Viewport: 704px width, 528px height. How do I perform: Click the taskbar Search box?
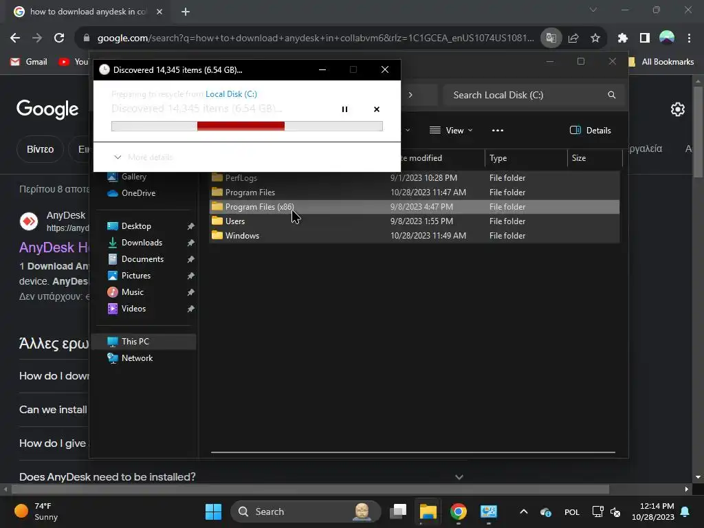305,511
